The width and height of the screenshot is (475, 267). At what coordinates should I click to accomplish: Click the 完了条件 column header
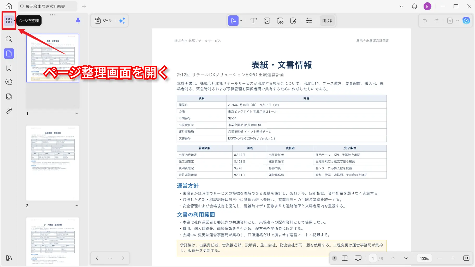pyautogui.click(x=350, y=148)
